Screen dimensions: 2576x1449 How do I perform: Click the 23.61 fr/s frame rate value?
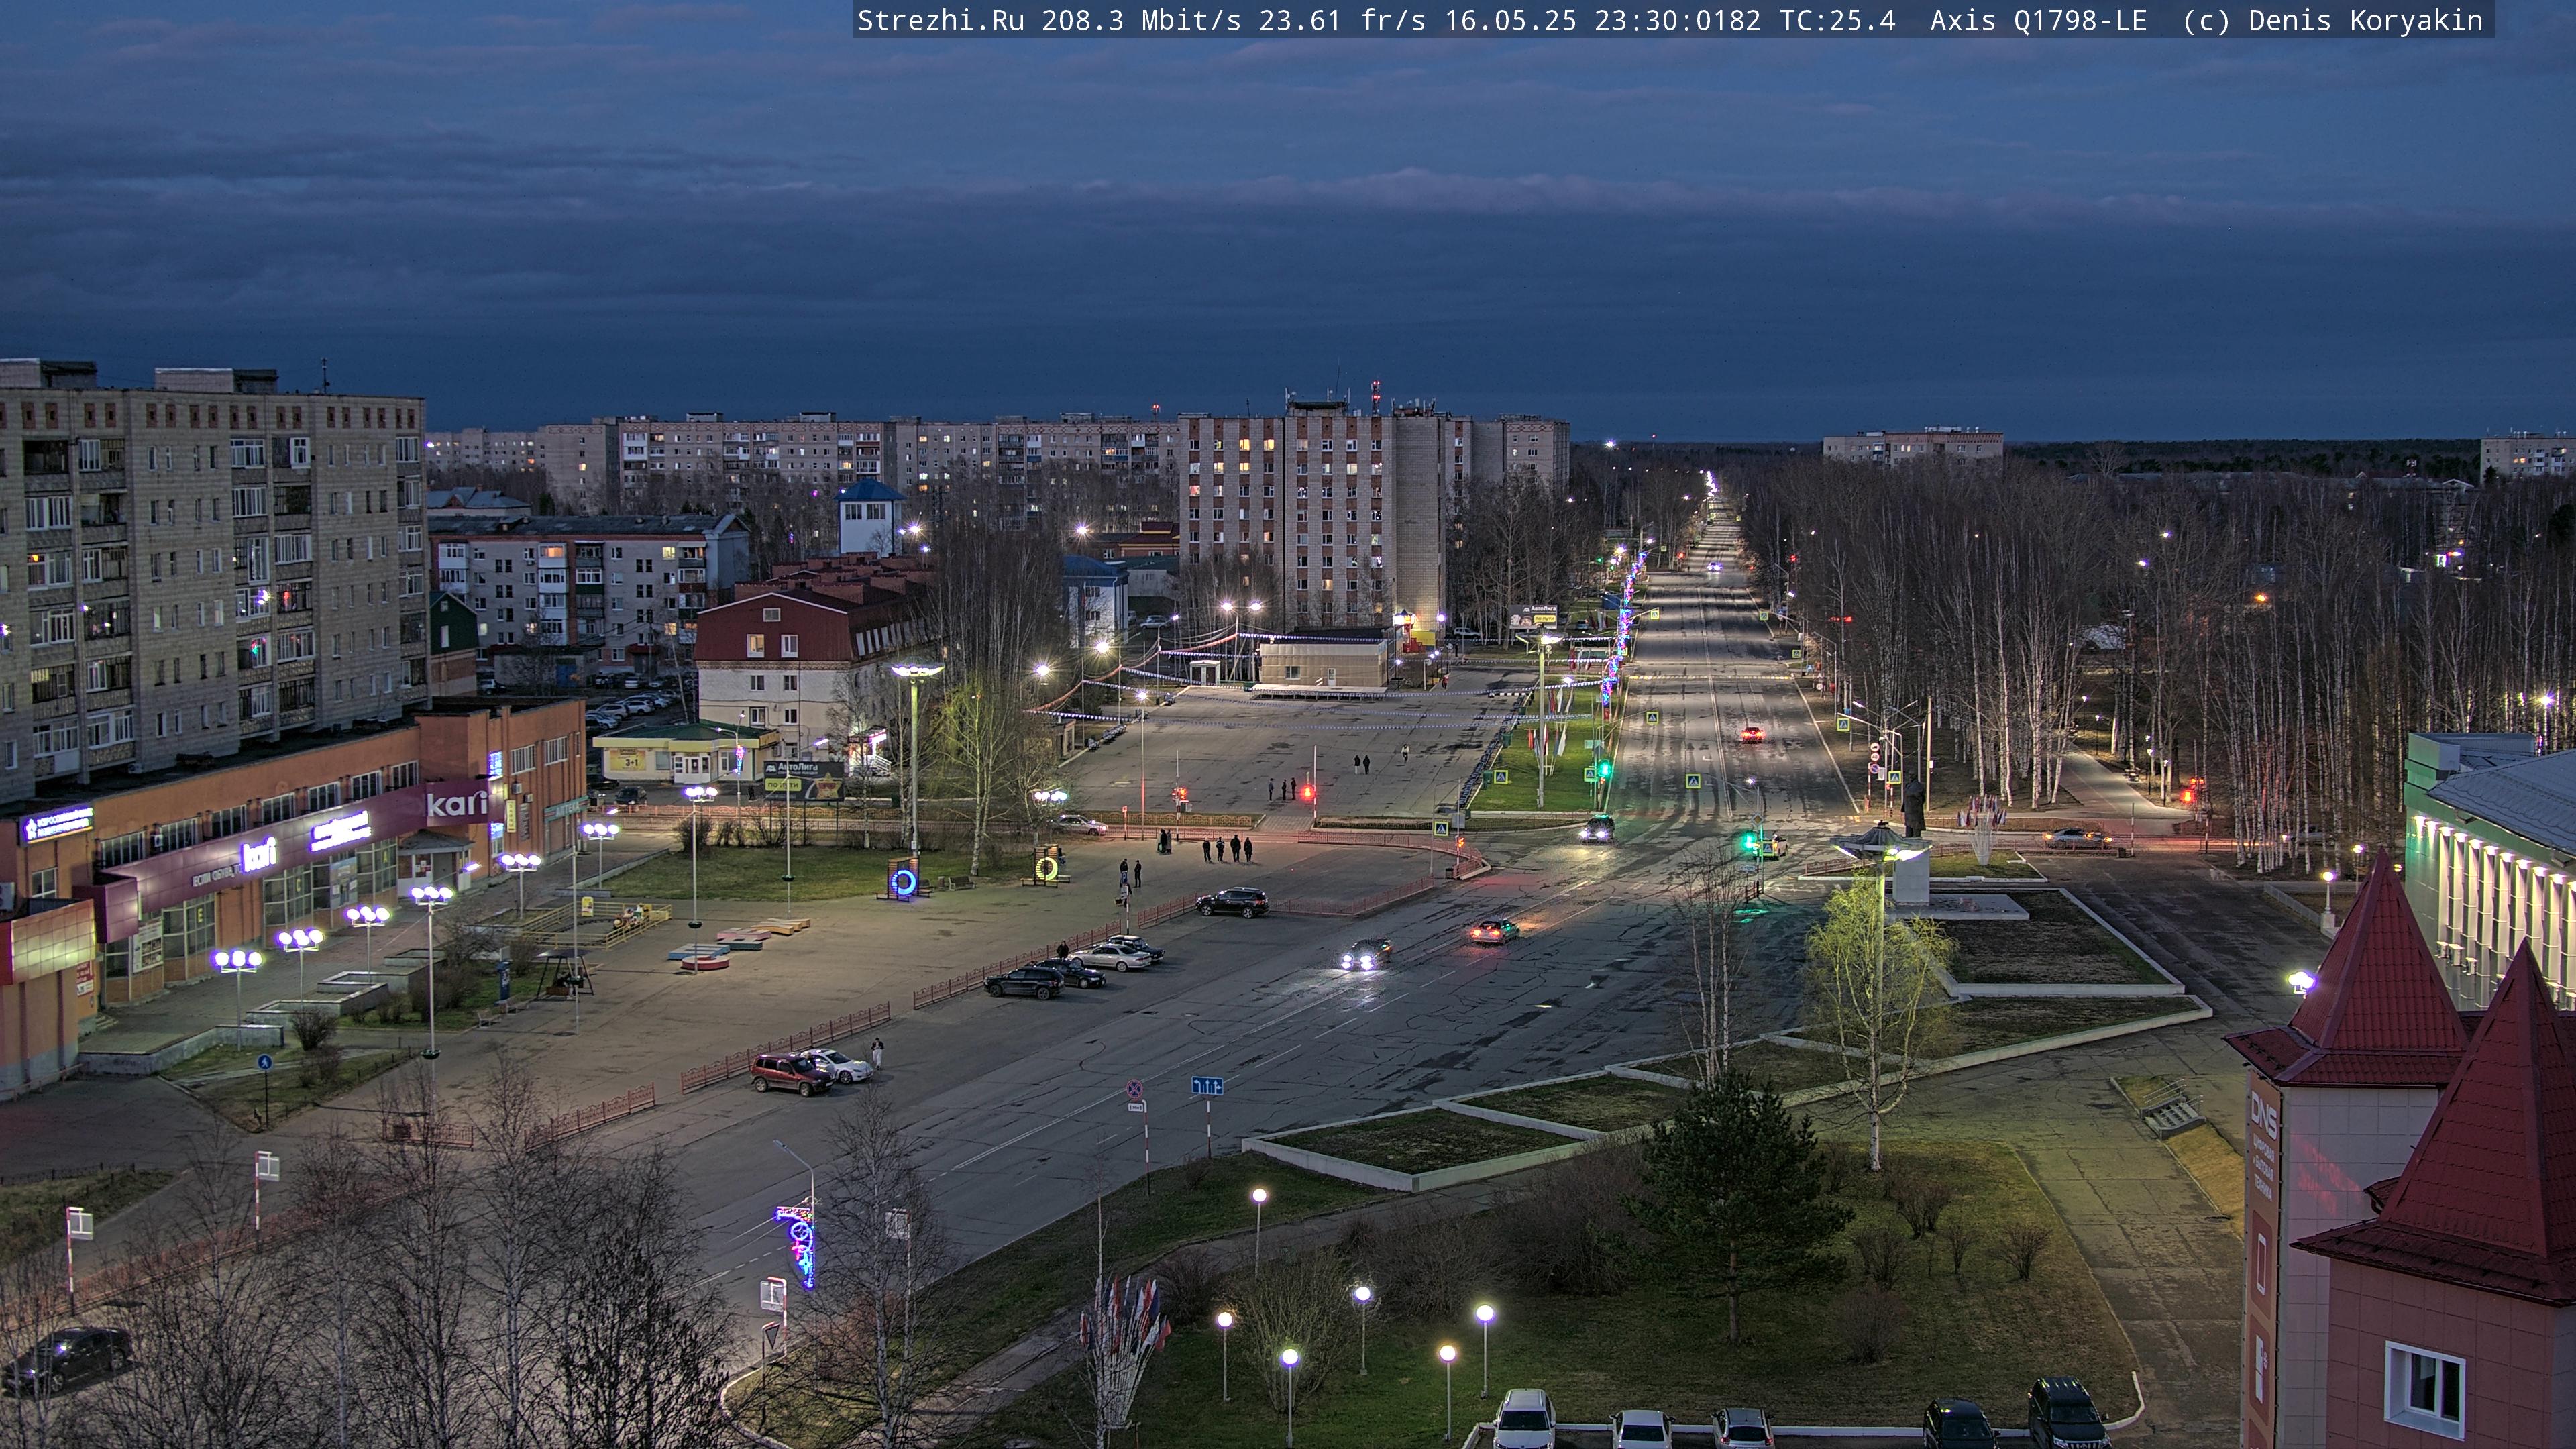click(1342, 20)
